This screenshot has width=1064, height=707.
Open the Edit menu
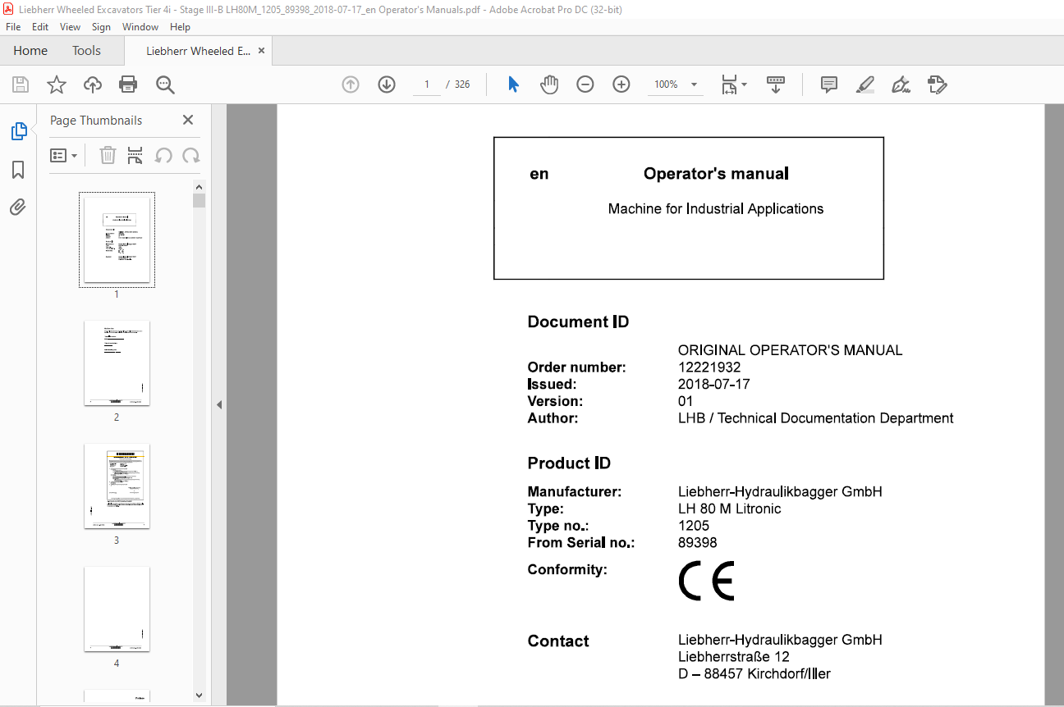[40, 27]
